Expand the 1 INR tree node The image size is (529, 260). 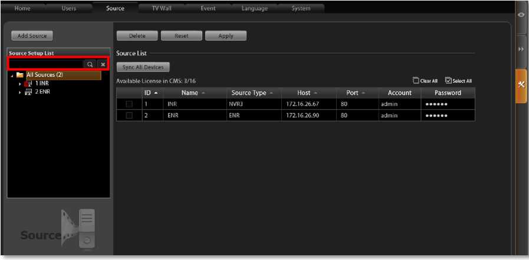coord(20,84)
